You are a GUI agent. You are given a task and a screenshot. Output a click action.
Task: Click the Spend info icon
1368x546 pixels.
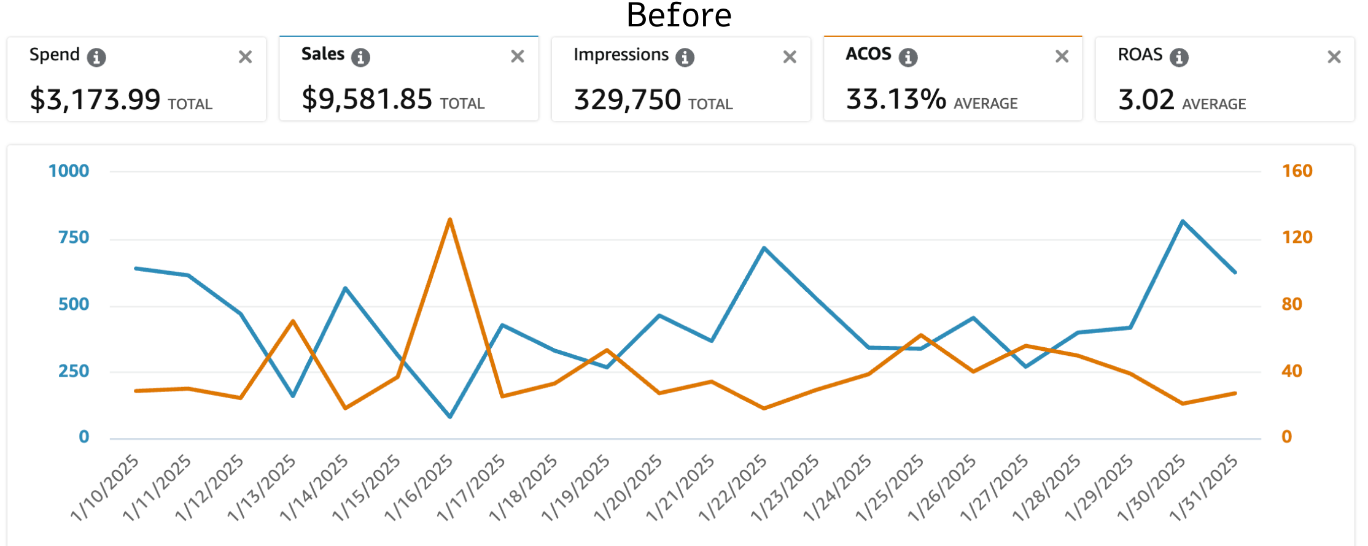coord(96,57)
